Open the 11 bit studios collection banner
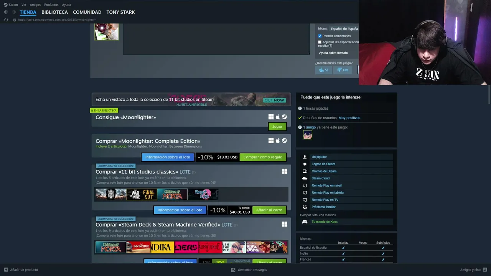The width and height of the screenshot is (491, 276). pyautogui.click(x=191, y=100)
